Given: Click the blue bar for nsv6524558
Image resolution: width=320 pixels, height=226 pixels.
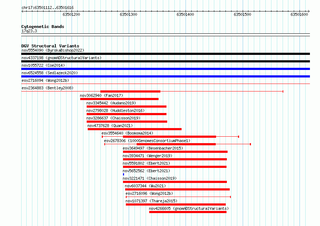Looking at the screenshot, I should point(165,76).
